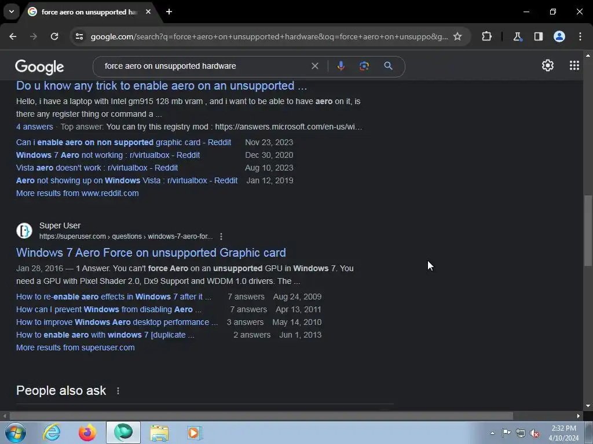Viewport: 593px width, 444px height.
Task: Open 'How to enable aero with windows 7' link
Action: (105, 335)
